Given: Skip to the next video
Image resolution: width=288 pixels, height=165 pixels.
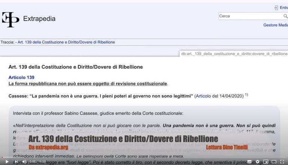Looking at the screenshot, I should 16,162.
